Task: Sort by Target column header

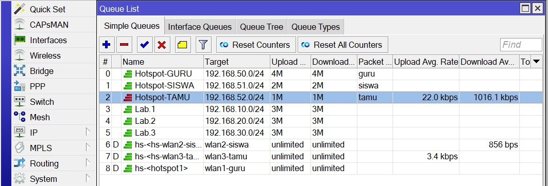Action: pyautogui.click(x=237, y=62)
